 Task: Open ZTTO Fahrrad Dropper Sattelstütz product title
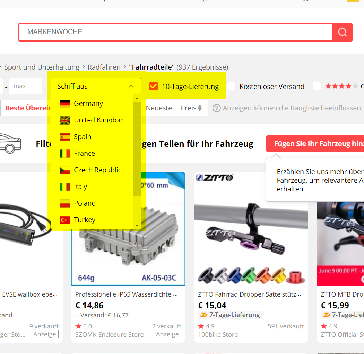[250, 294]
